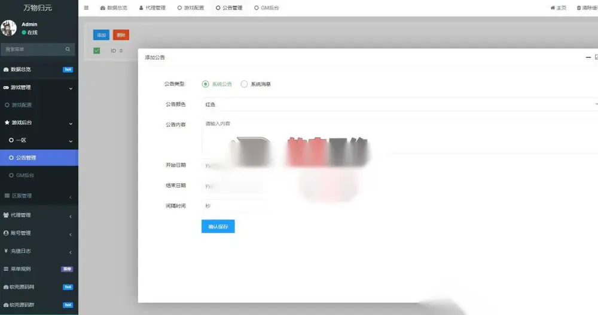Switch to the GM后台 top tab

pyautogui.click(x=267, y=8)
